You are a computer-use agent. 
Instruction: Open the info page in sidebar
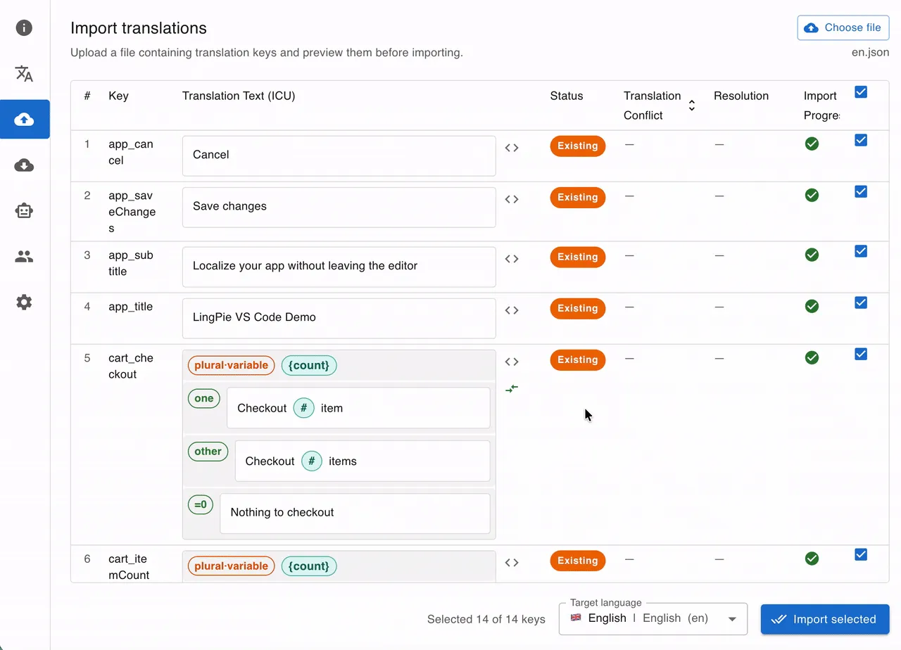click(x=24, y=27)
